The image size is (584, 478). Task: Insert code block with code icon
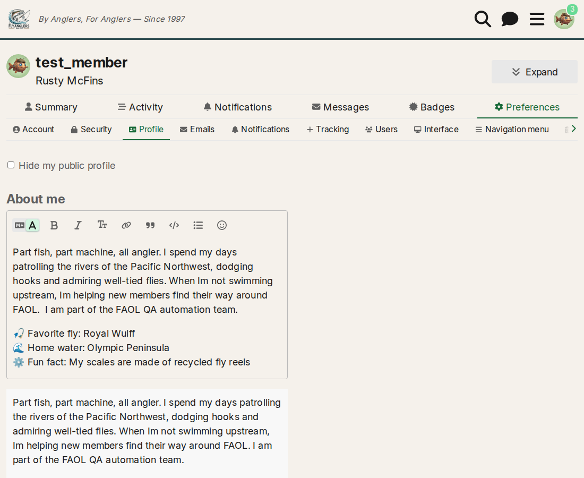[174, 225]
